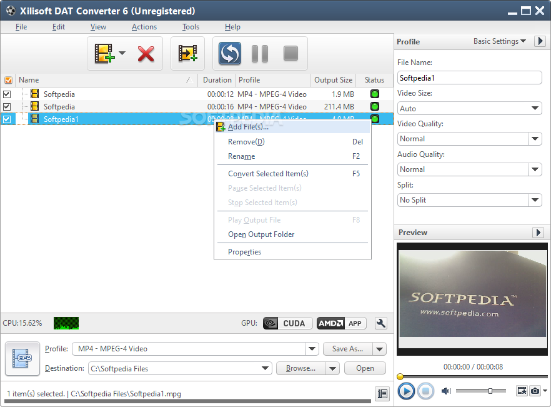Open the Tools menu

click(191, 27)
